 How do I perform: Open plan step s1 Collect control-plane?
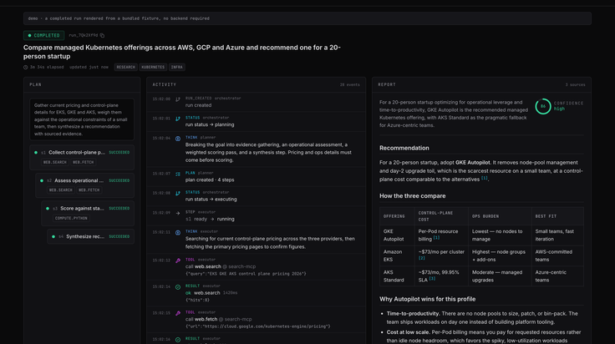(82, 157)
